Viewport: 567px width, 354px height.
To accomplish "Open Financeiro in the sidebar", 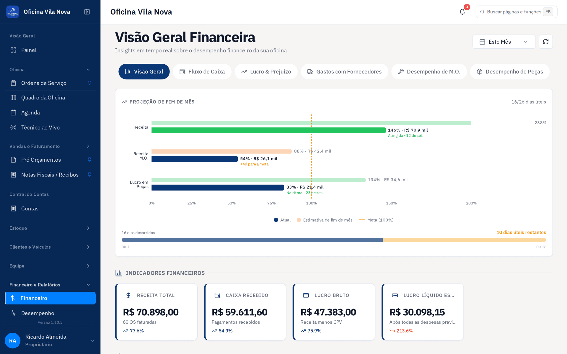I will pyautogui.click(x=50, y=298).
